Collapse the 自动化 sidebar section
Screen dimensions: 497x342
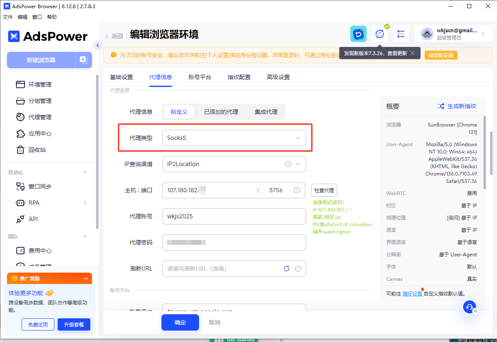coord(85,173)
